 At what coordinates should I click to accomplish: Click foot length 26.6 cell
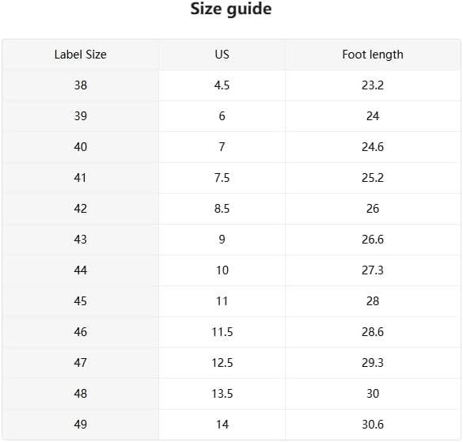click(x=373, y=240)
